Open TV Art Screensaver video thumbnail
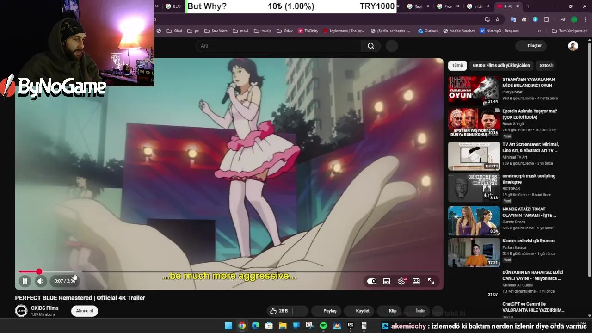 [474, 156]
